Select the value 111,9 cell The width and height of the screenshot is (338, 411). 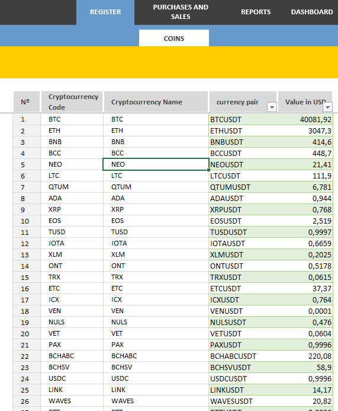click(305, 176)
